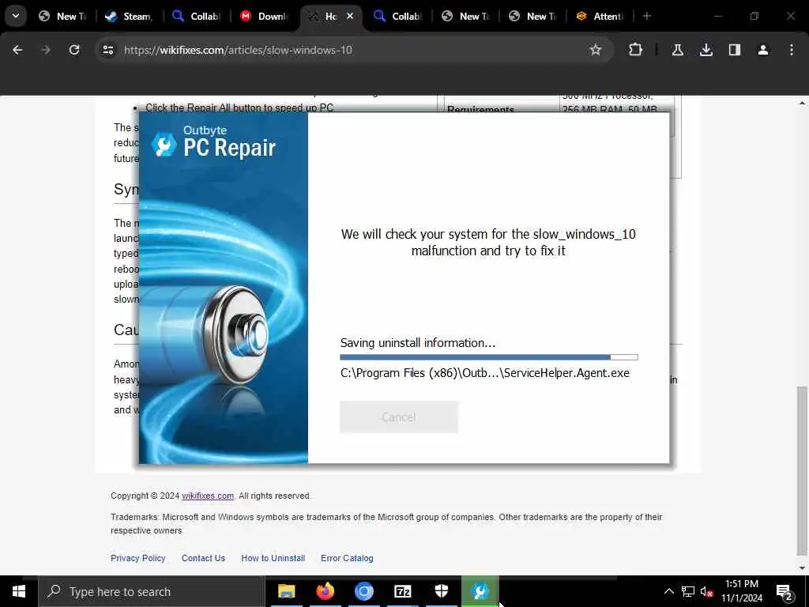The height and width of the screenshot is (607, 809).
Task: Open 7-Zip from the taskbar
Action: click(x=402, y=591)
